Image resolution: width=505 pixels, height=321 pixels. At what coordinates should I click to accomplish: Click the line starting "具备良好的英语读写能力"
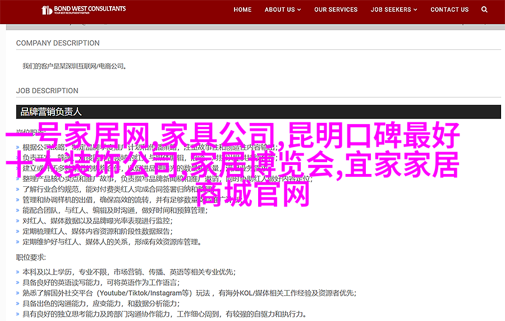tap(101, 283)
